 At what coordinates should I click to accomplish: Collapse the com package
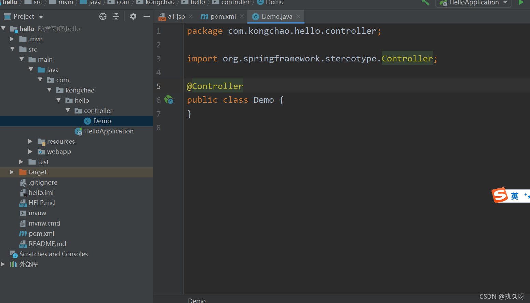(40, 80)
